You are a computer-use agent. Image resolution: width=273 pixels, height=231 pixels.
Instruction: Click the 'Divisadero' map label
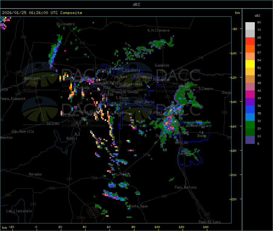(x=66, y=24)
